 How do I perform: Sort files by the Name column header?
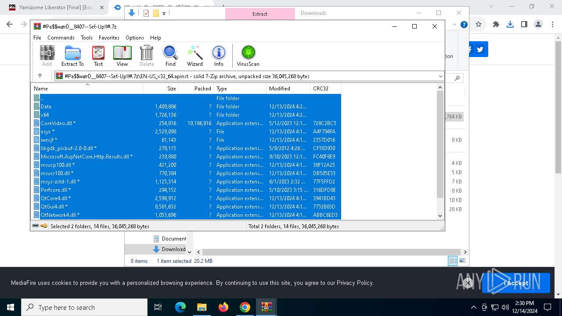coord(87,88)
